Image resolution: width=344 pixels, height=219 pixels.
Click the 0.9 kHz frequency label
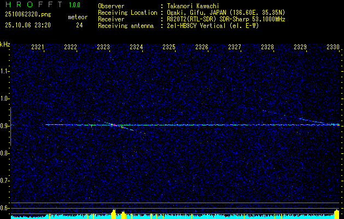(4, 126)
